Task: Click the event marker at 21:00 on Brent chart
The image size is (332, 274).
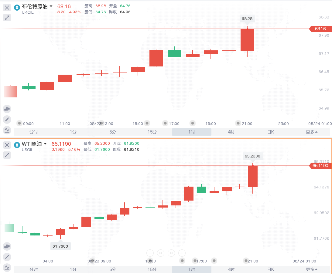Action: tap(238, 123)
